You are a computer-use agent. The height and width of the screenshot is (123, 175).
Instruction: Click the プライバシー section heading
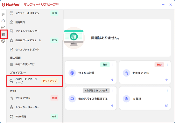tap(18, 73)
